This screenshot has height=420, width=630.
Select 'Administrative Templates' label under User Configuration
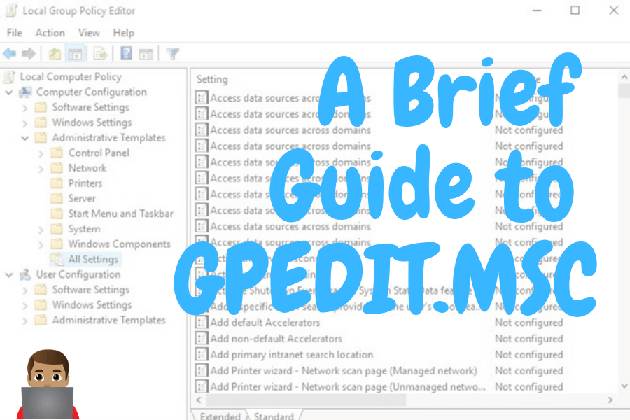109,321
